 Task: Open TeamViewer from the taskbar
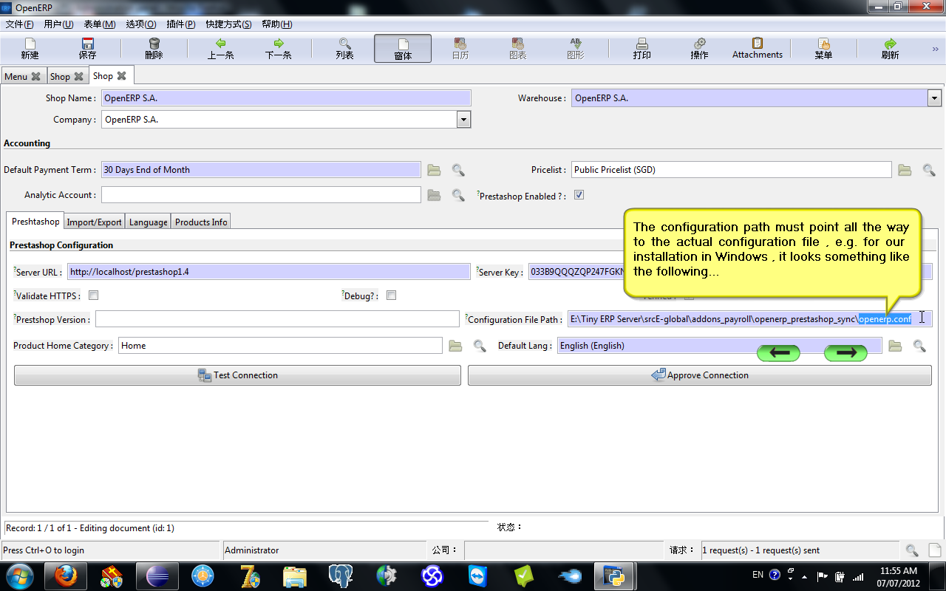[478, 575]
